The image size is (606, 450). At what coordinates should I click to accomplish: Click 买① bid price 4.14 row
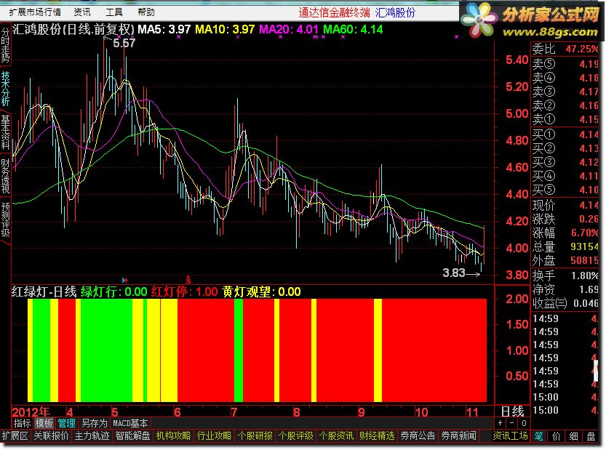click(565, 134)
